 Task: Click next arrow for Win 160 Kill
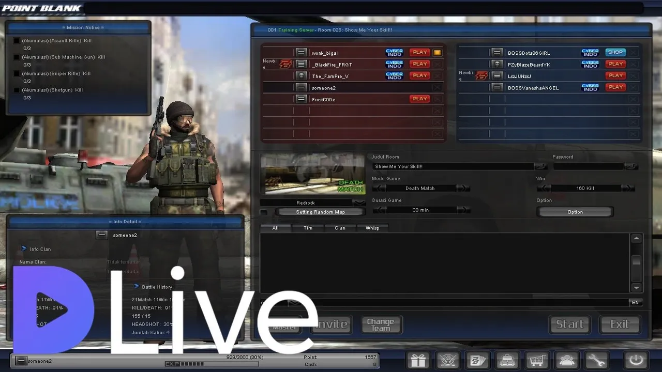point(628,188)
